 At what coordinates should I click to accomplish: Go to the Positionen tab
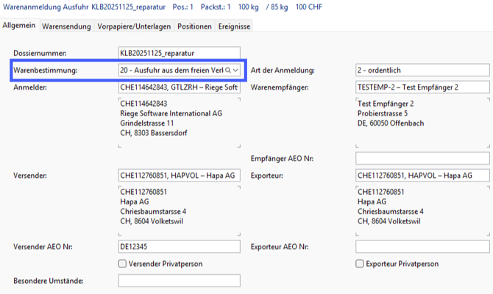pyautogui.click(x=195, y=26)
